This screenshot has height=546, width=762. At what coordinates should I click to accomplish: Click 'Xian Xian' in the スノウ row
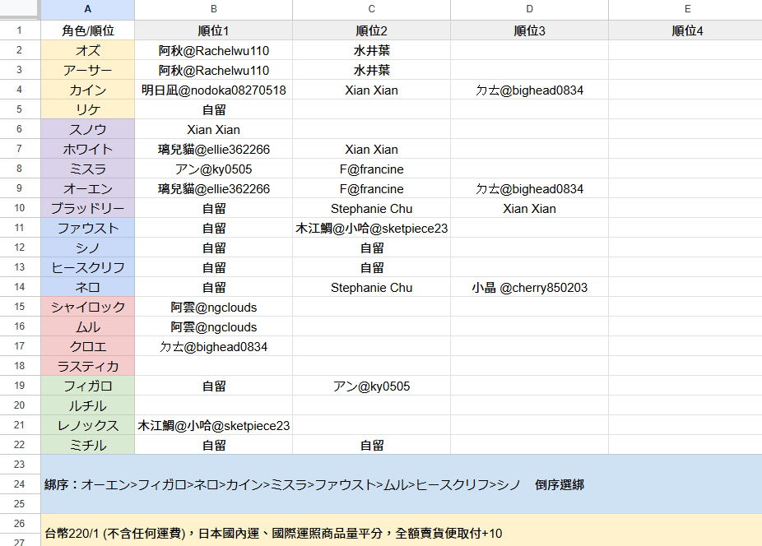[x=213, y=130]
